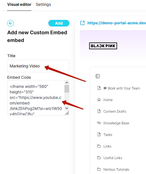Viewport: 146px width, 174px height.
Task: Click the document icon beside Content Drafts
Action: (99, 111)
